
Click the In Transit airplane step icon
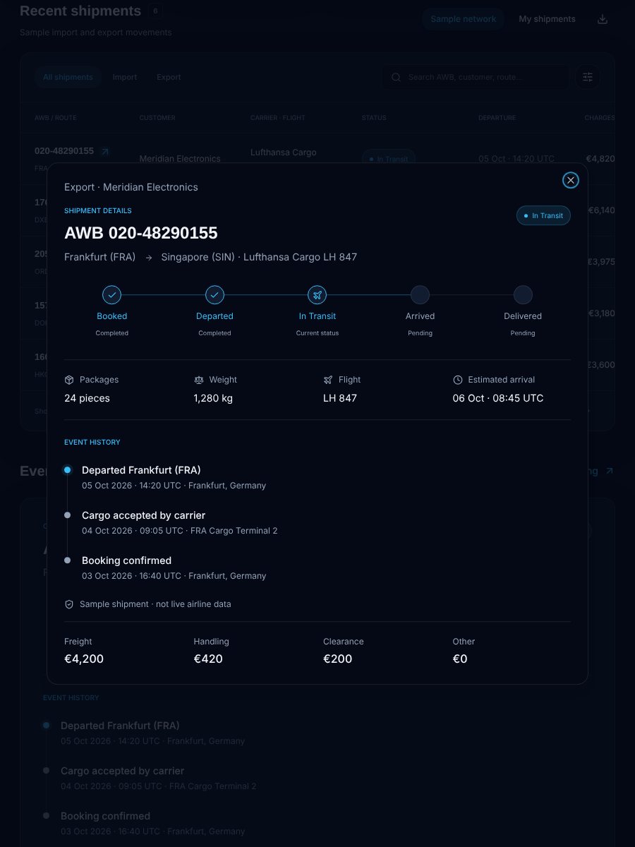pos(317,295)
